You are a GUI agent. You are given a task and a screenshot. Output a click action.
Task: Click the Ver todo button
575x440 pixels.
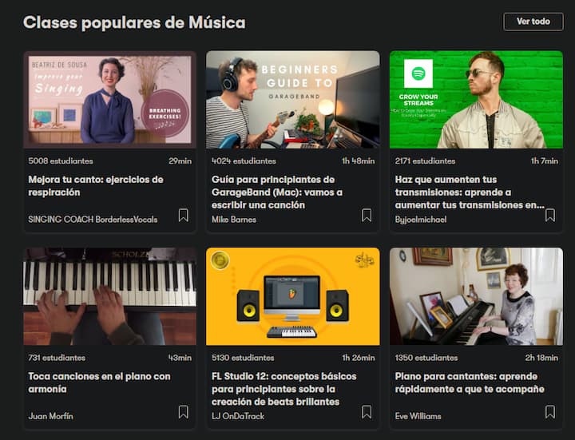point(533,22)
